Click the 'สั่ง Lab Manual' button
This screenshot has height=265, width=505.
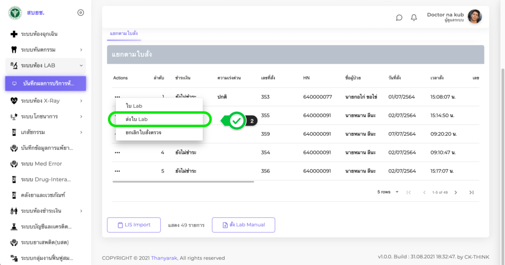point(243,225)
